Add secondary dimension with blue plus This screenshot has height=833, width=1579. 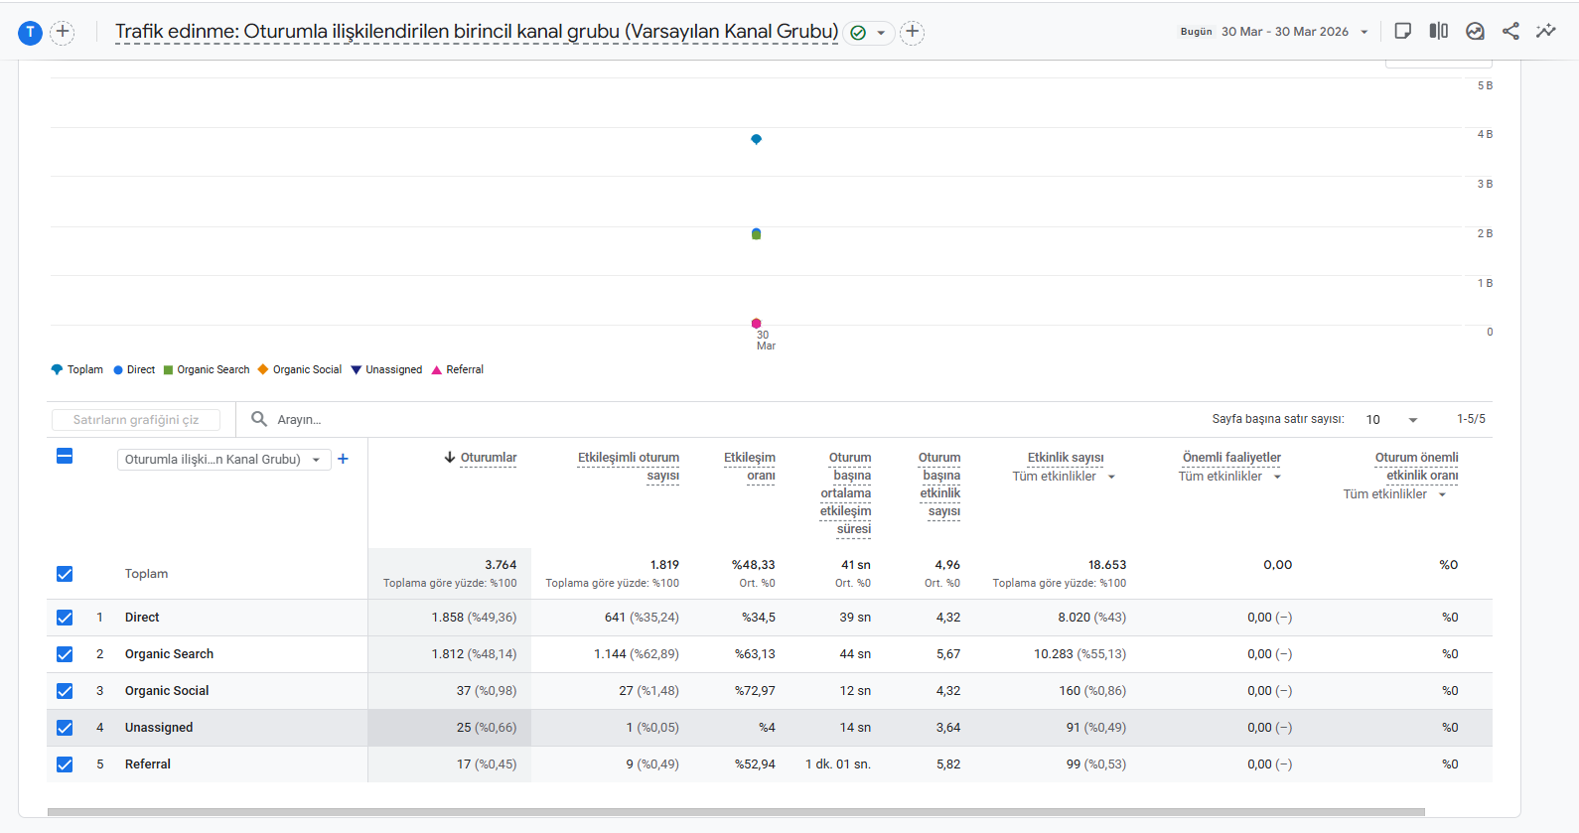(343, 459)
